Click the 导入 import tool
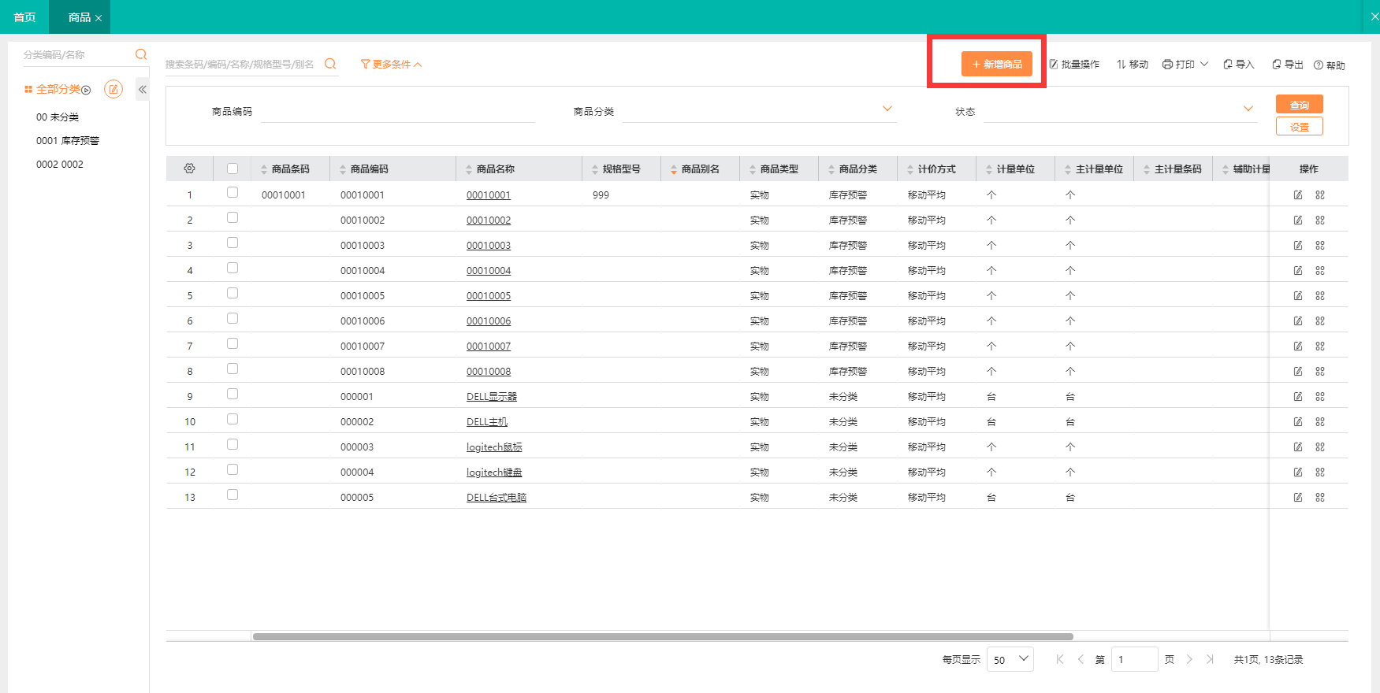The width and height of the screenshot is (1380, 693). click(1238, 65)
